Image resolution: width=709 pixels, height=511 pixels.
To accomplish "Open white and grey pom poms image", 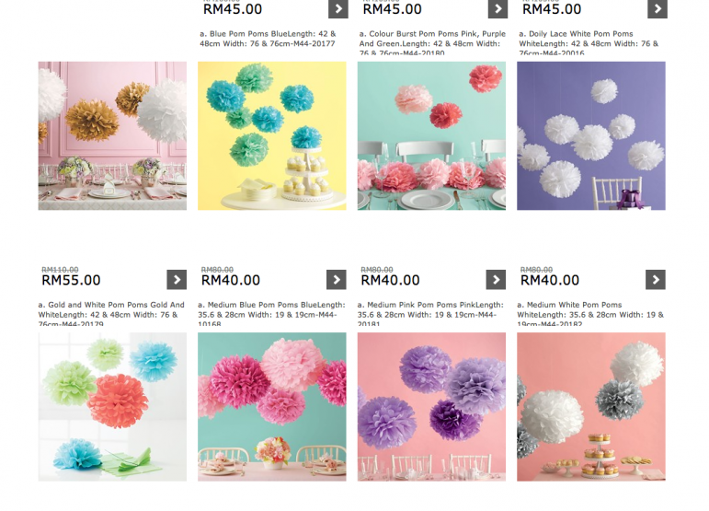I will pos(591,407).
